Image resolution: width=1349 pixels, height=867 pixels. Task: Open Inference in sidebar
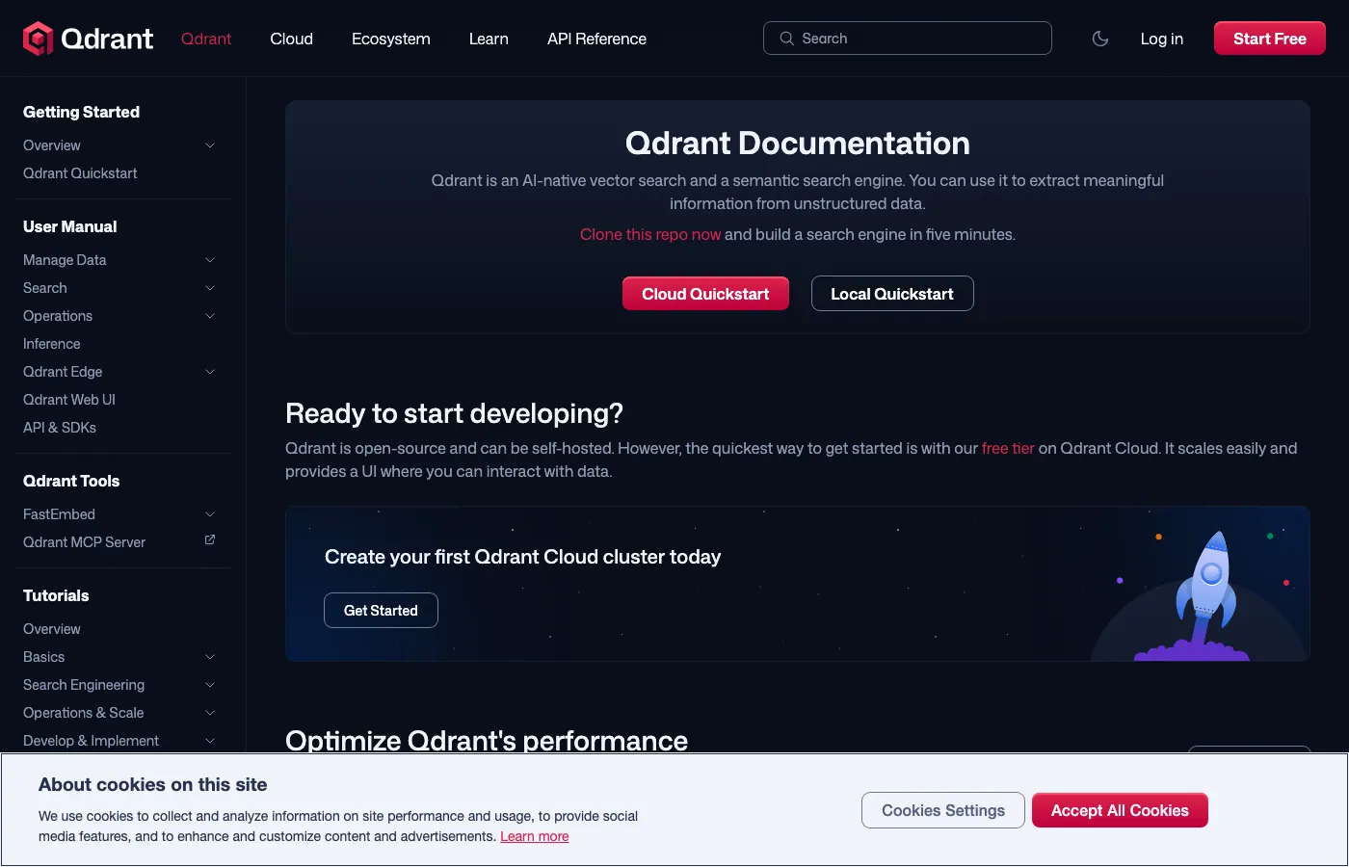(52, 344)
